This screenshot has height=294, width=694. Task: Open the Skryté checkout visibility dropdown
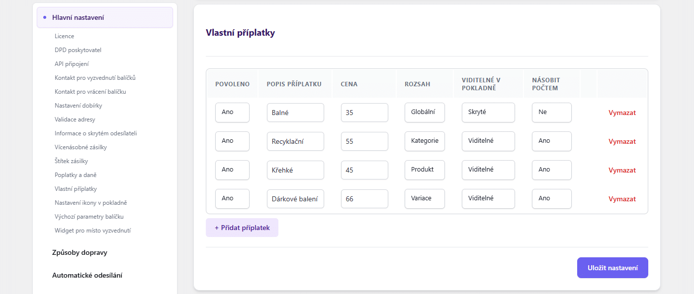pyautogui.click(x=488, y=113)
